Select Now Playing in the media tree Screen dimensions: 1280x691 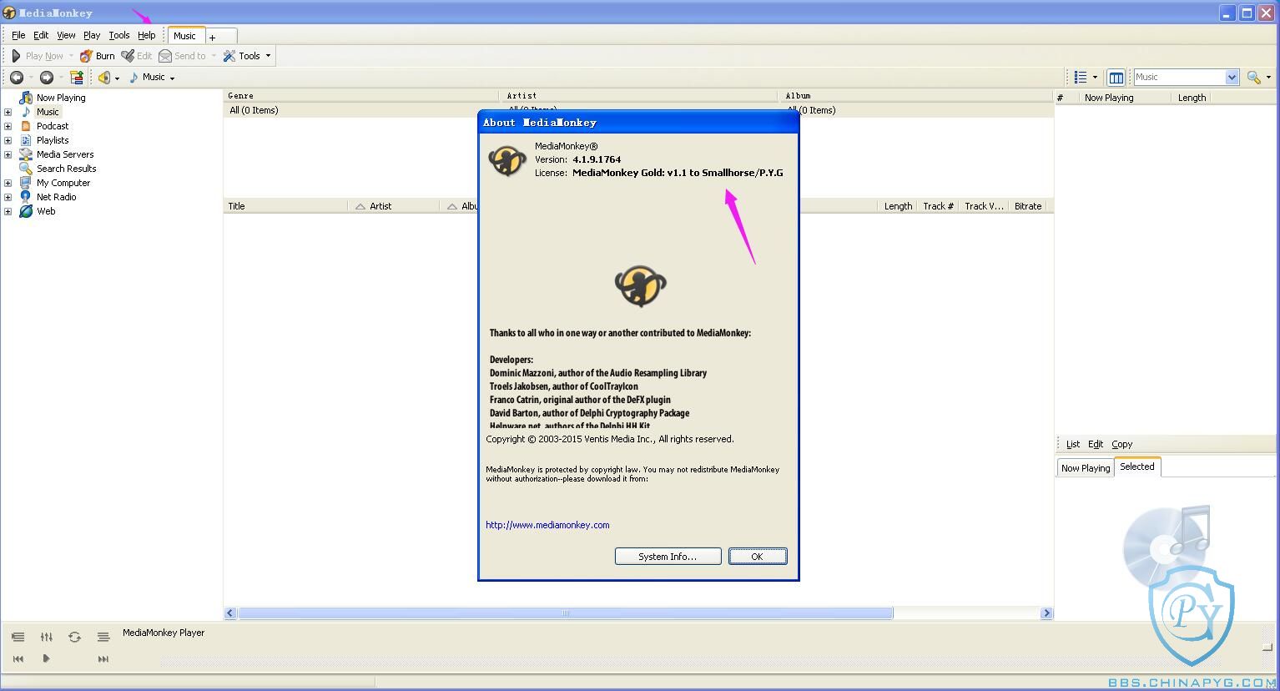pos(60,98)
